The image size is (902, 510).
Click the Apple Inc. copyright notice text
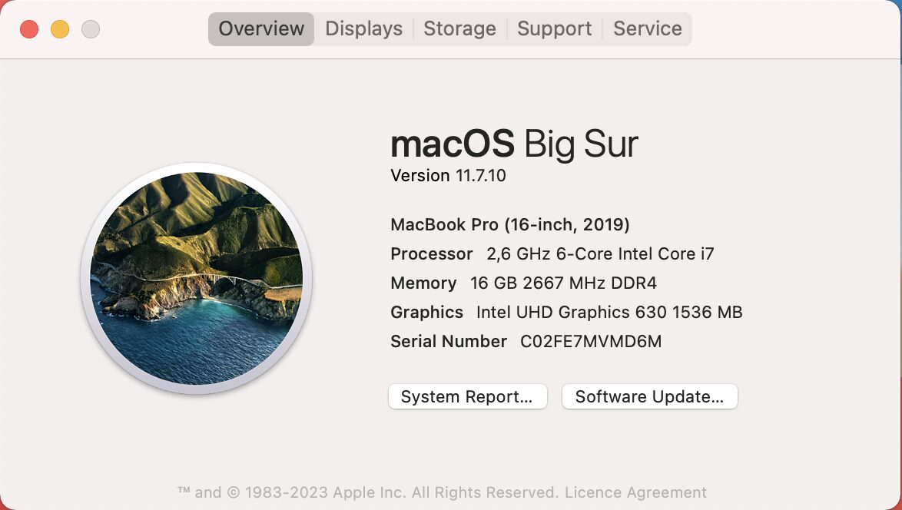[369, 492]
